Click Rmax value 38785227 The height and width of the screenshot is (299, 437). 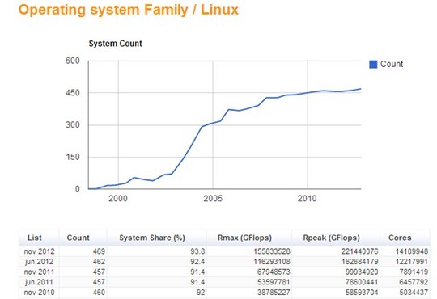(274, 293)
